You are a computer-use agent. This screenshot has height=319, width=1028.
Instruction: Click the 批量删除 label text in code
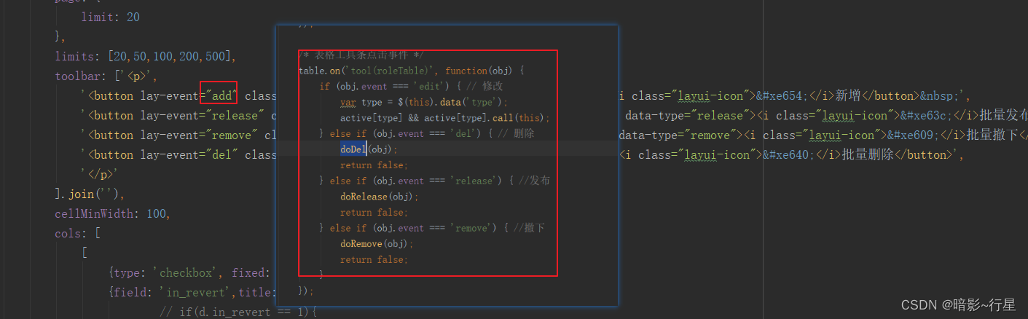tap(868, 154)
